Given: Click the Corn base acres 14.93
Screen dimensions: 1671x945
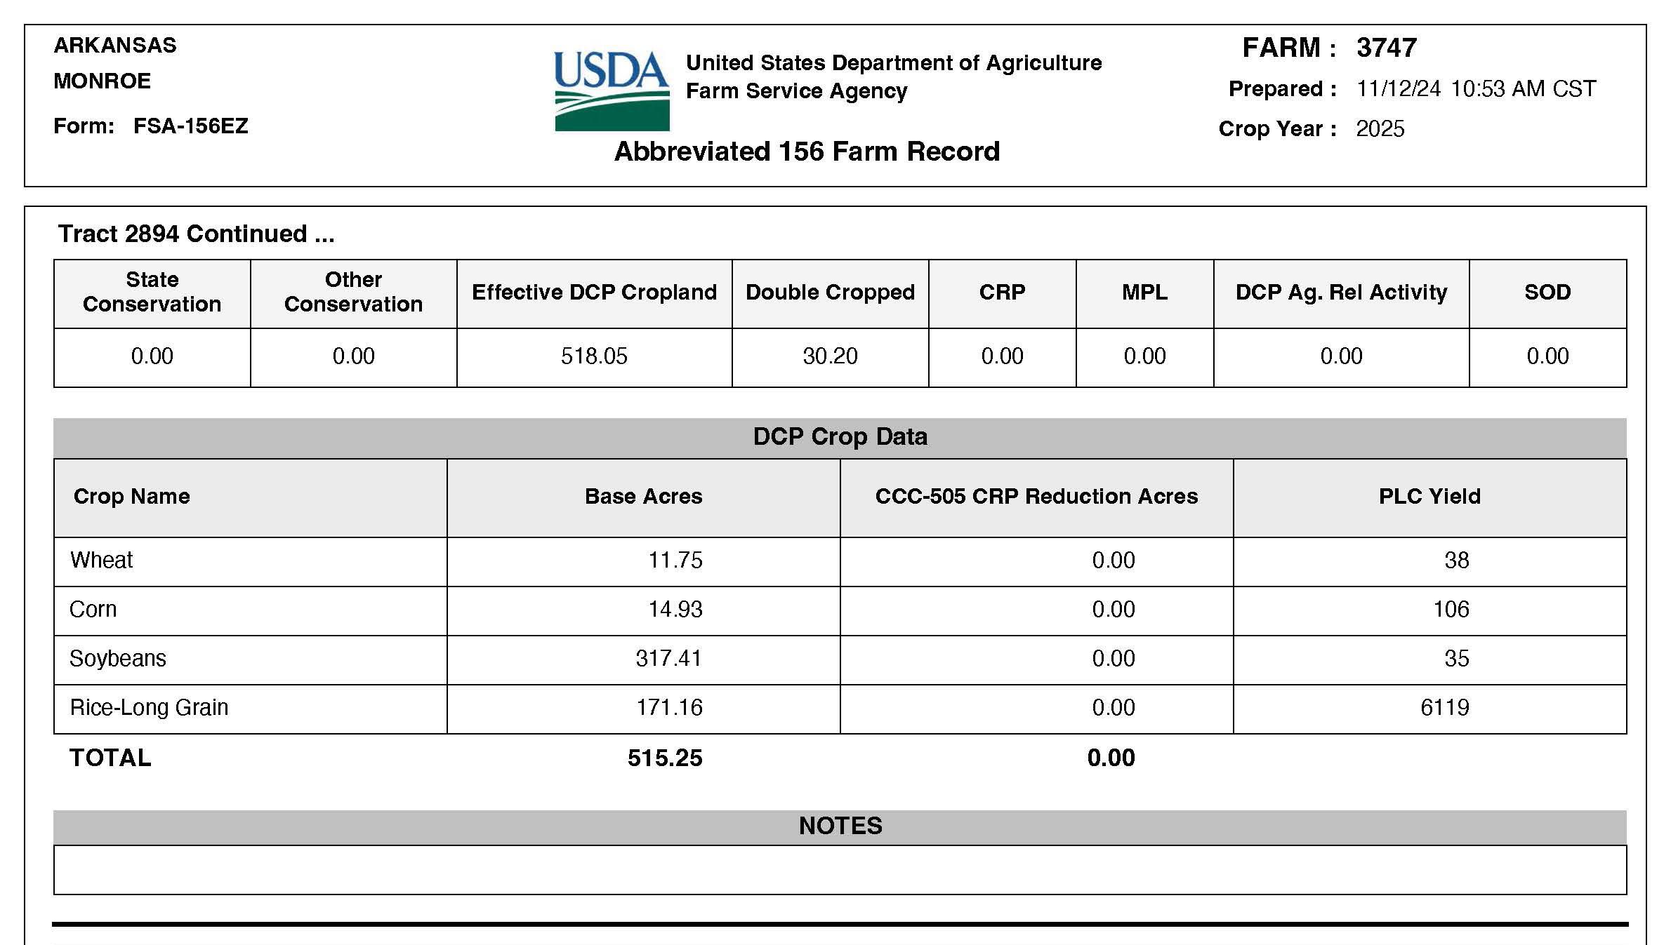Looking at the screenshot, I should (675, 610).
